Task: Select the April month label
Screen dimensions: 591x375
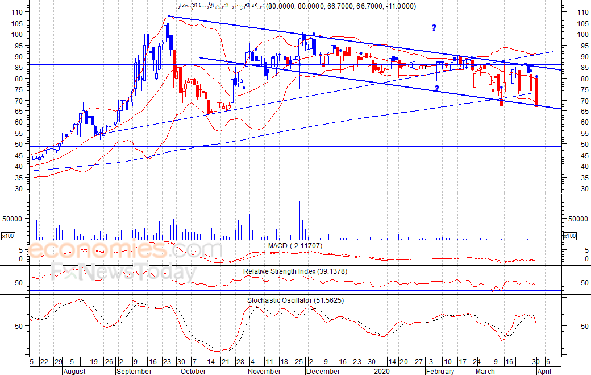Action: click(544, 371)
